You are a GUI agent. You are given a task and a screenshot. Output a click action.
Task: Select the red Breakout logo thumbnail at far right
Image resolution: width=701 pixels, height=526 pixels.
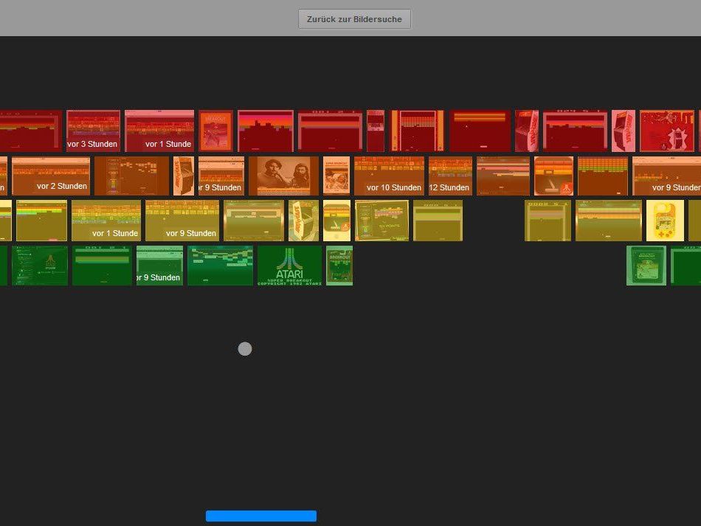(x=667, y=131)
